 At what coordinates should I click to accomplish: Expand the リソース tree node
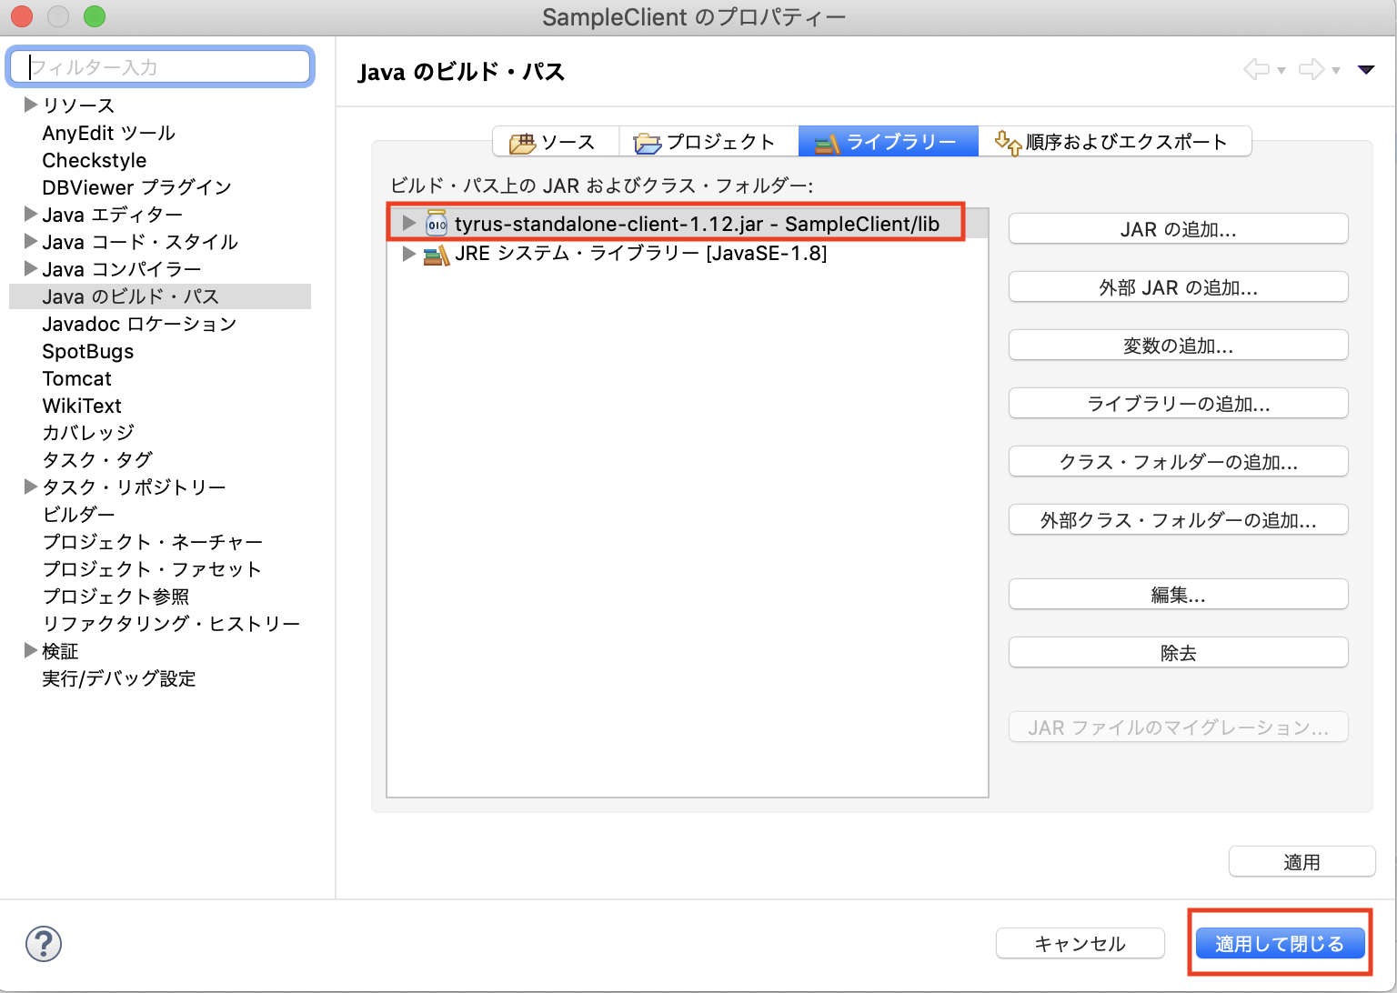[x=30, y=105]
